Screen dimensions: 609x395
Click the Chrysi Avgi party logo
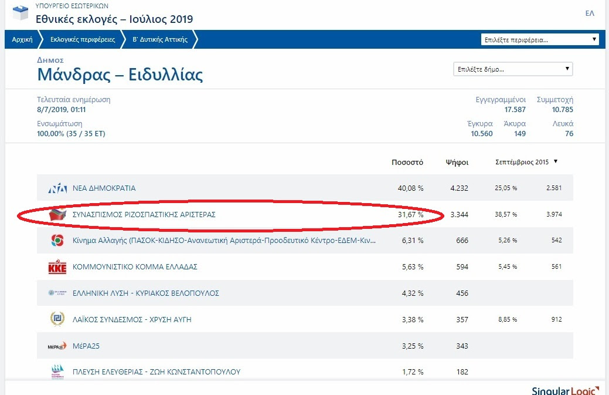click(57, 319)
